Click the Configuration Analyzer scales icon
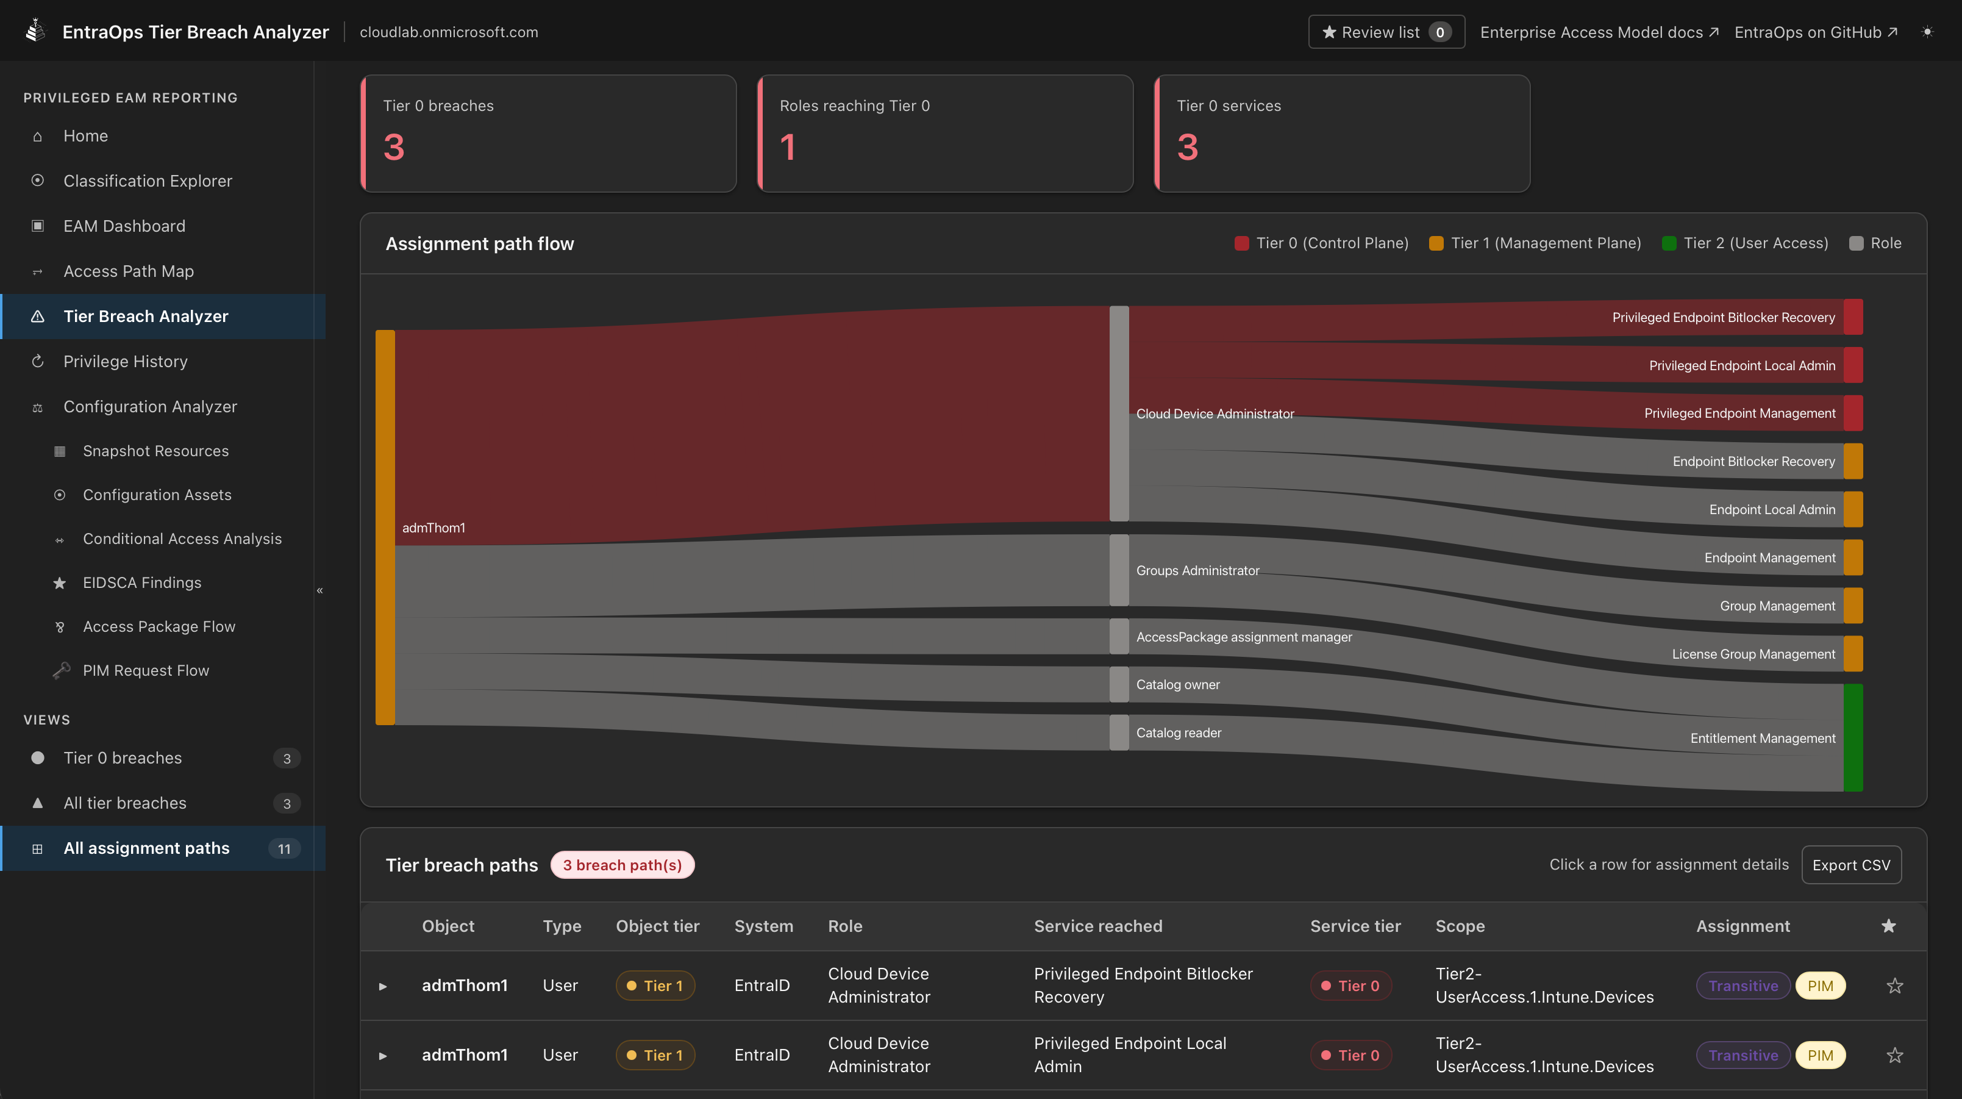The height and width of the screenshot is (1099, 1962). 37,407
